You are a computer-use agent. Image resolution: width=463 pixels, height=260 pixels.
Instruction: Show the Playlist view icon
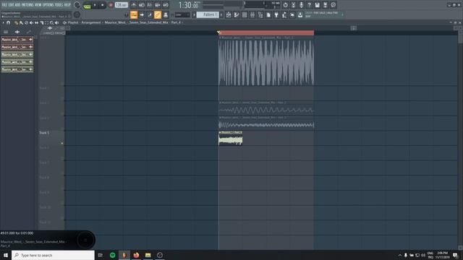[229, 14]
